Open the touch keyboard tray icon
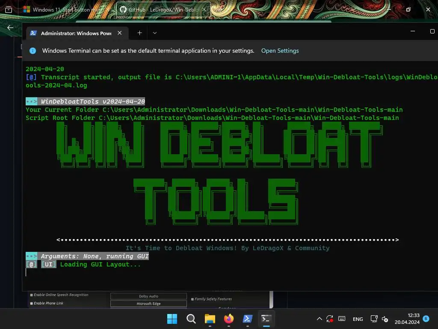This screenshot has height=329, width=438. coord(342,319)
